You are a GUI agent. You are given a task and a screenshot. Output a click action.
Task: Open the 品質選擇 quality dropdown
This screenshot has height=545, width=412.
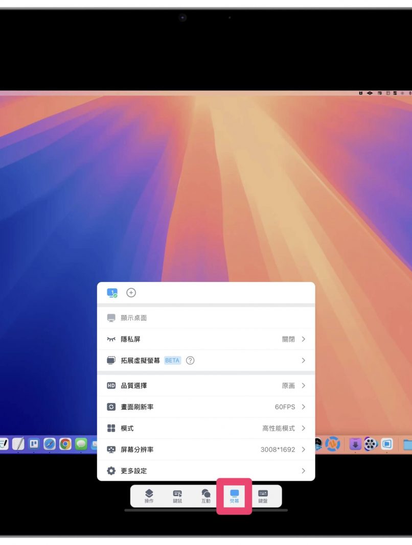(x=205, y=386)
